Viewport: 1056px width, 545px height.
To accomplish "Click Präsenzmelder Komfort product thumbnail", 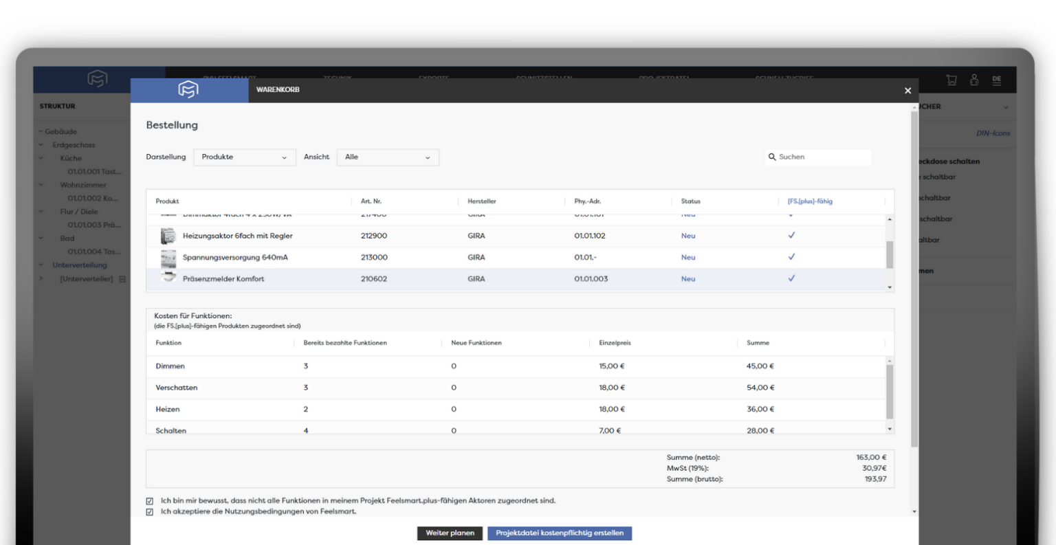I will point(168,278).
